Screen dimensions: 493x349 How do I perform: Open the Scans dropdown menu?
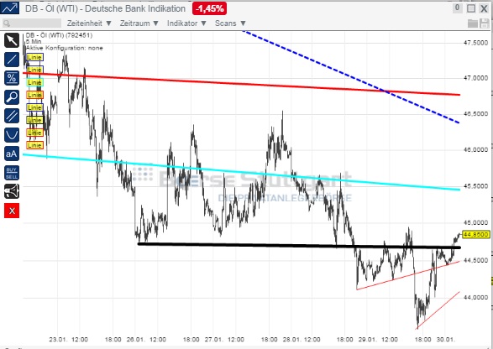[230, 23]
